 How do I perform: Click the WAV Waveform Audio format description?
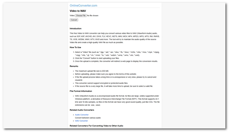click(117, 101)
